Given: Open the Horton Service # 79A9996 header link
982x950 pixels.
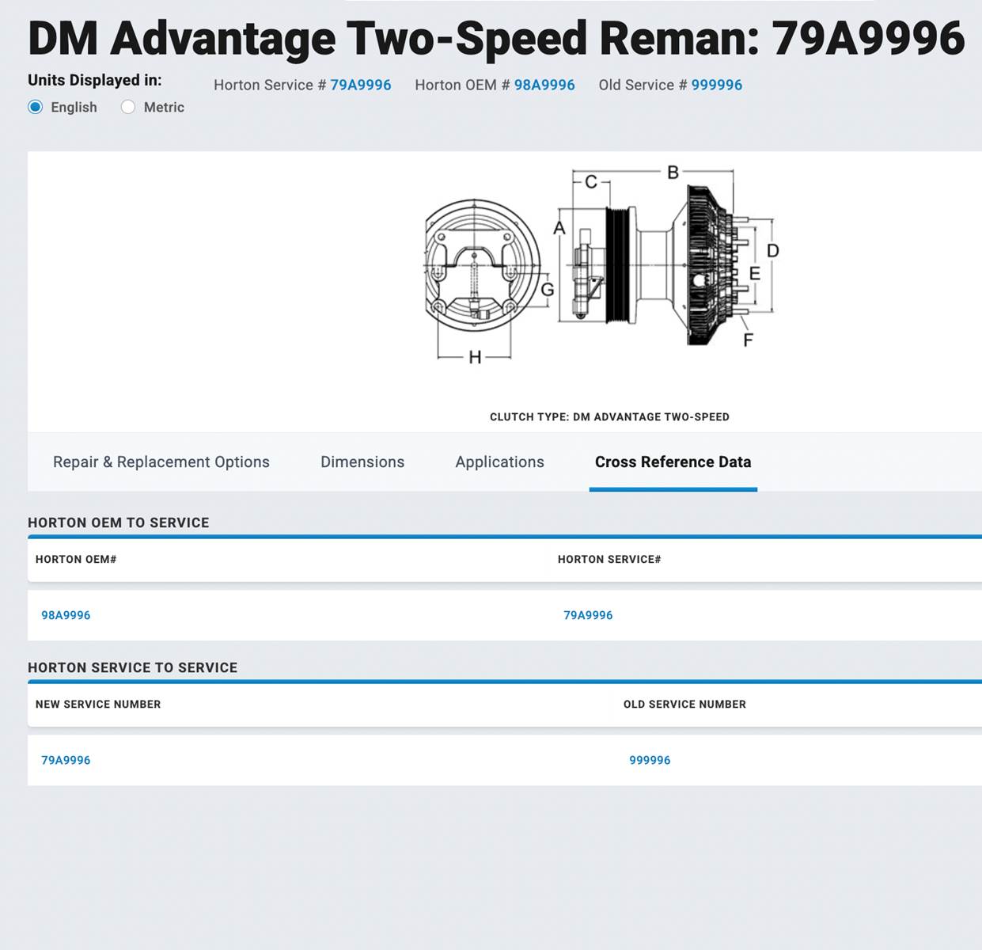Looking at the screenshot, I should click(360, 85).
